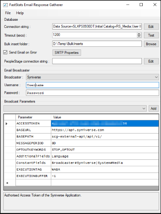This screenshot has width=161, height=214.
Task: Focus the Bulk insert folder field
Action: [97, 44]
